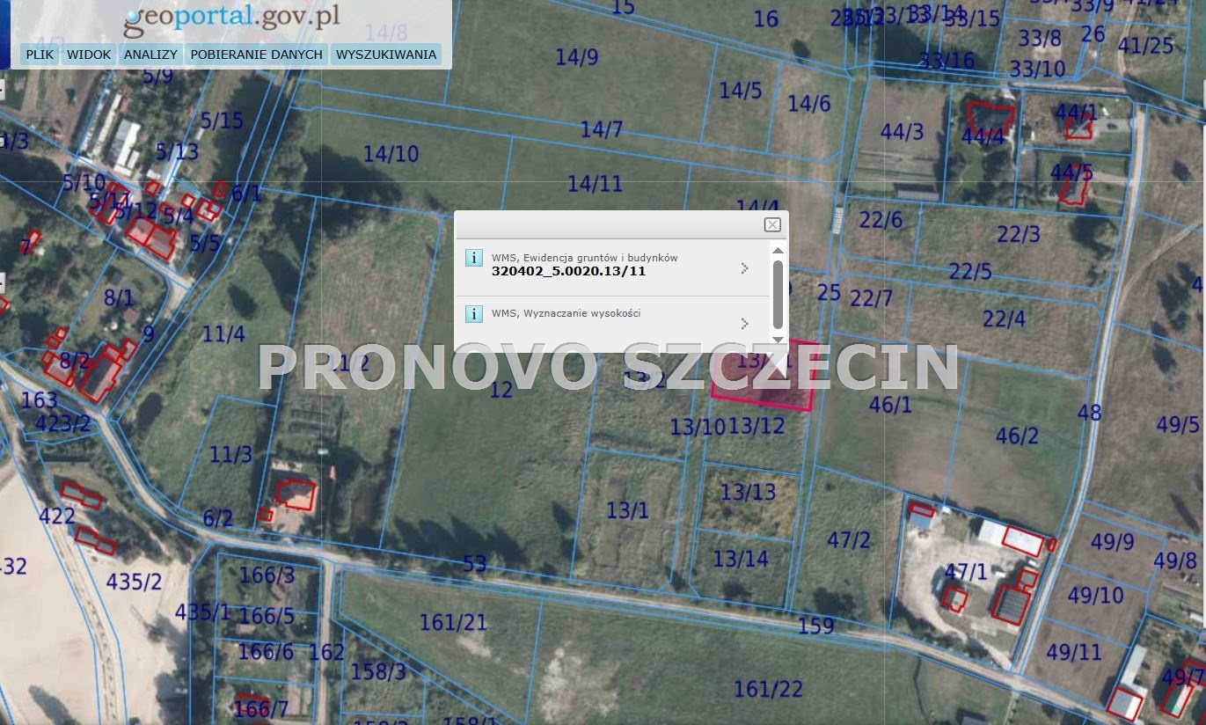Click parcel label 14/9 on map

pyautogui.click(x=577, y=57)
